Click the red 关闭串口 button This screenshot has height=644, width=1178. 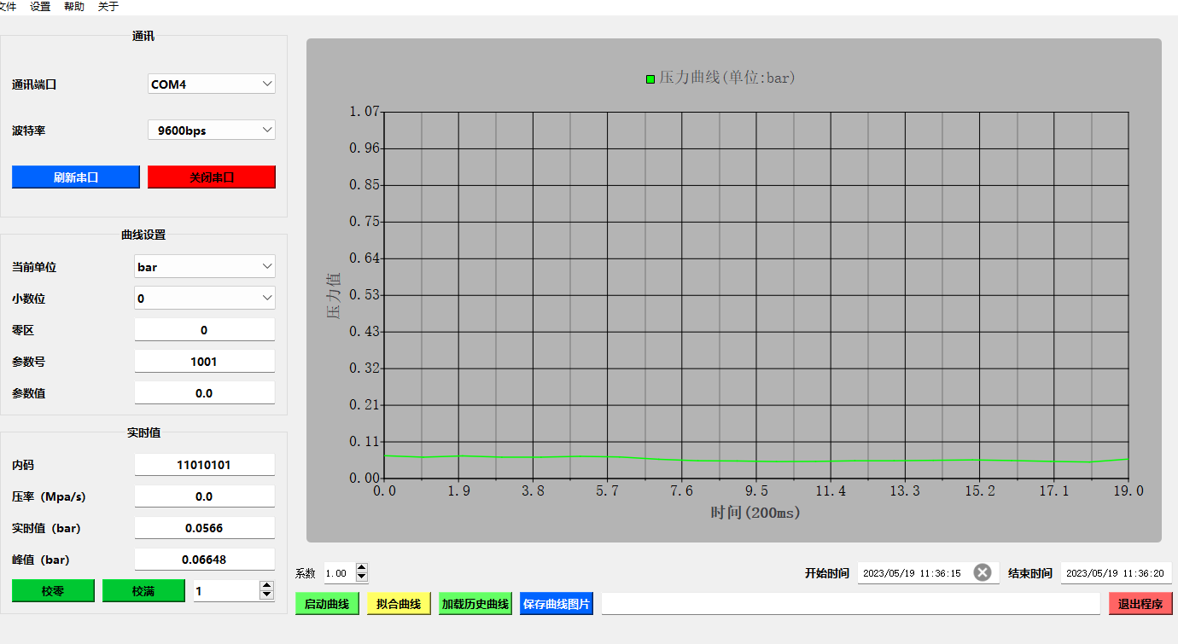click(212, 177)
